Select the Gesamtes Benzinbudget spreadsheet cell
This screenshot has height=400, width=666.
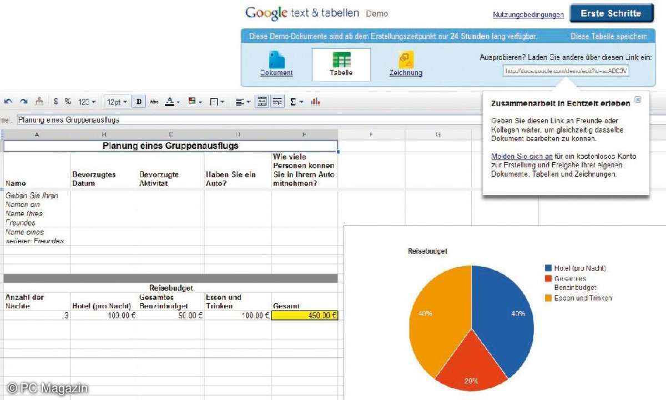(171, 302)
